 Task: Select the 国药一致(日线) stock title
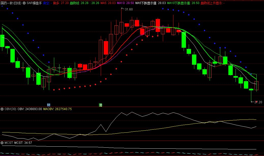(11, 3)
